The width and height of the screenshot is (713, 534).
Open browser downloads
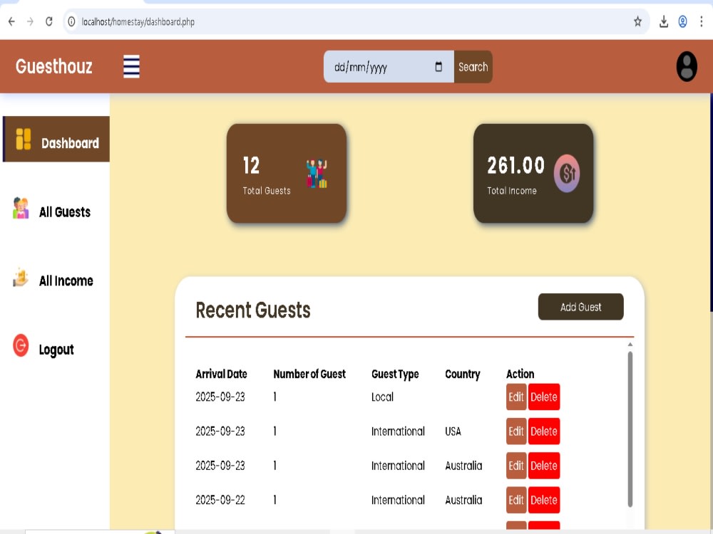pyautogui.click(x=663, y=21)
